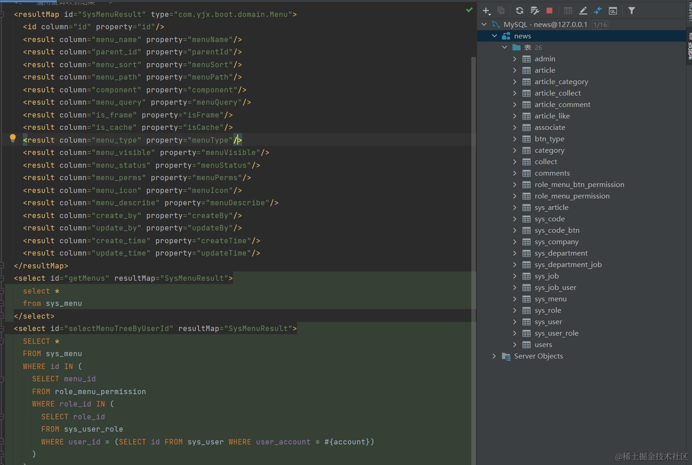Collapse the news schema node
Screen dimensions: 692x465
pyautogui.click(x=495, y=36)
